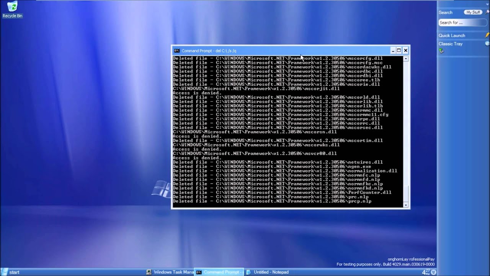Click the Search panel heading
The width and height of the screenshot is (490, 276).
click(445, 12)
